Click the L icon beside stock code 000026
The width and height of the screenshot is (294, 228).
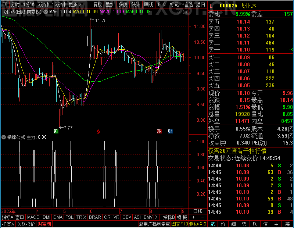[x=211, y=6]
